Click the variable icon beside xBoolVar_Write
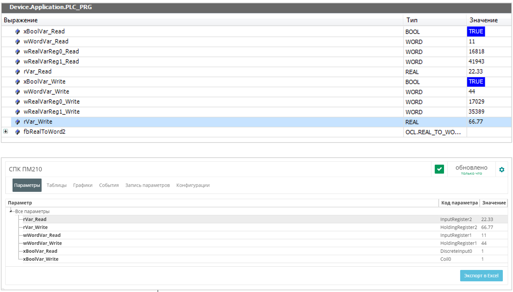Image resolution: width=513 pixels, height=292 pixels. pyautogui.click(x=18, y=82)
